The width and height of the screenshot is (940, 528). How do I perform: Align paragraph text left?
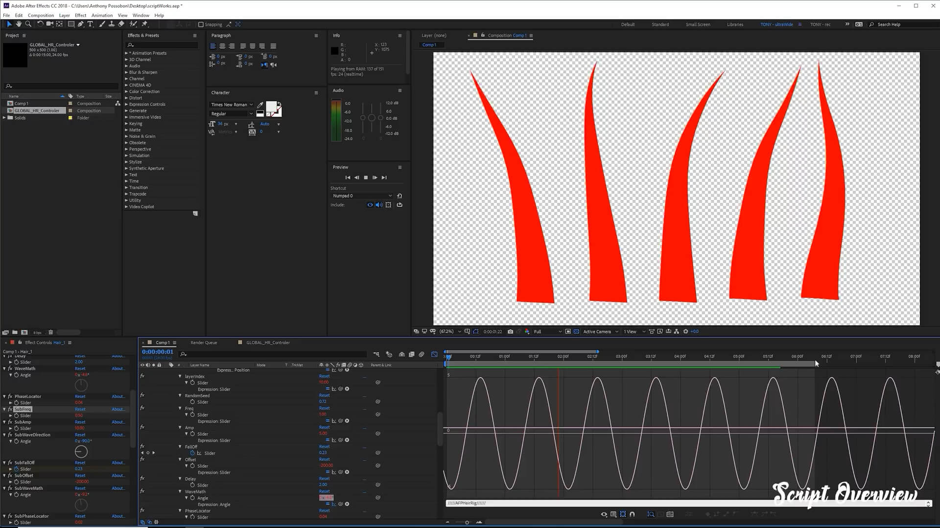(213, 46)
